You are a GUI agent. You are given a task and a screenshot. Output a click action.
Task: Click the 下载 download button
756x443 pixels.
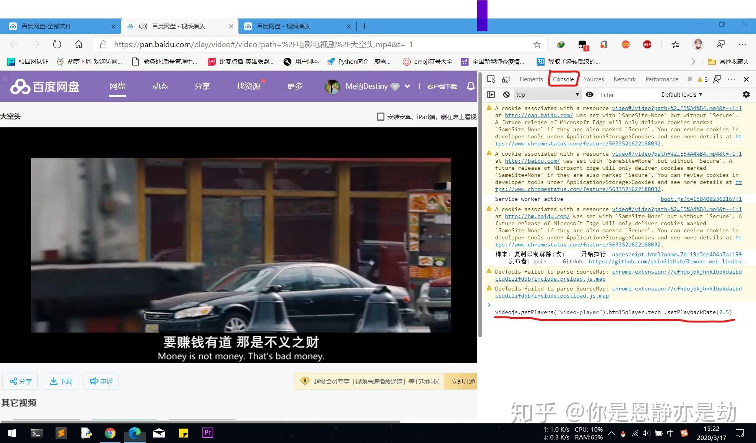pos(61,381)
